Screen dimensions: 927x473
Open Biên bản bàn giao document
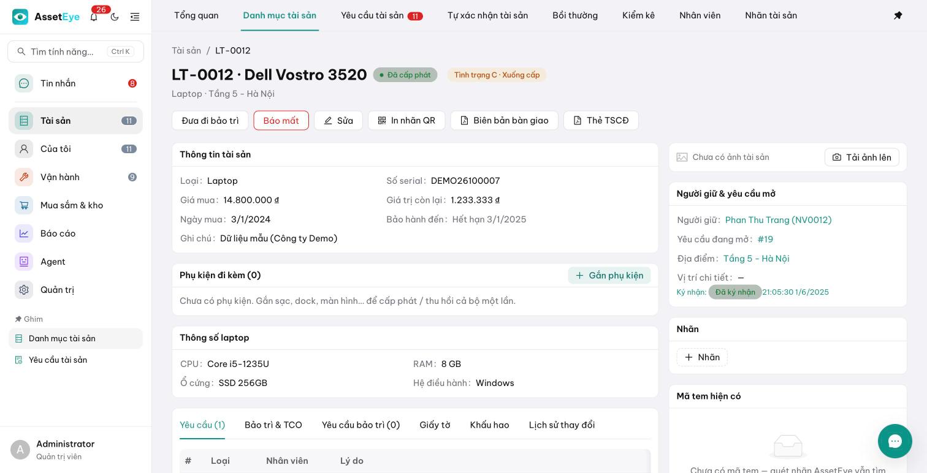(x=504, y=121)
